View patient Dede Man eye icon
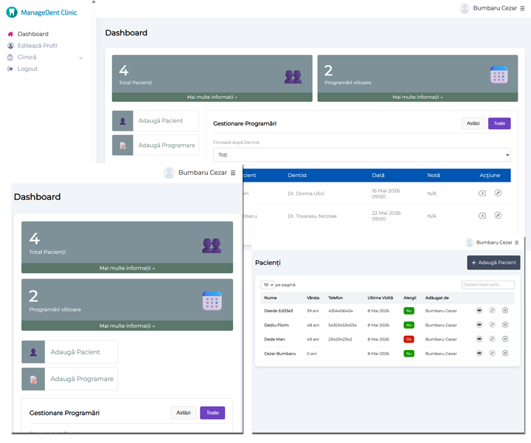This screenshot has width=531, height=443. [x=479, y=339]
